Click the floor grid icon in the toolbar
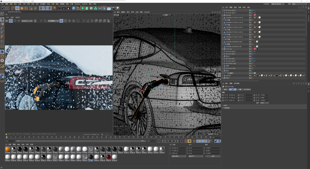Viewport: 310px width, 169px height. click(109, 8)
